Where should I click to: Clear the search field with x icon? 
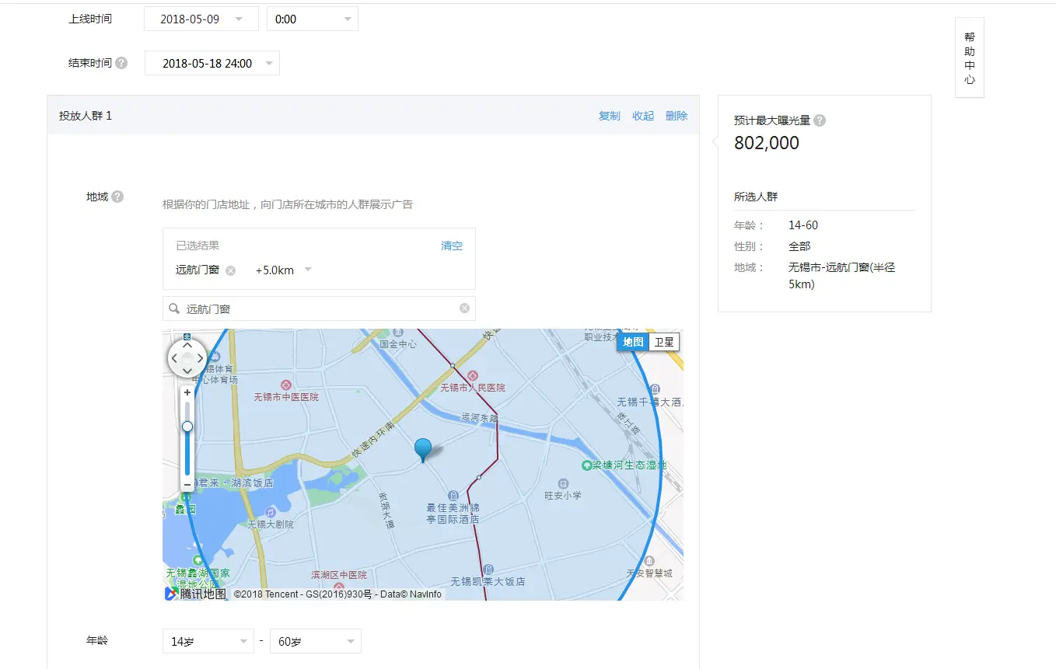[464, 308]
